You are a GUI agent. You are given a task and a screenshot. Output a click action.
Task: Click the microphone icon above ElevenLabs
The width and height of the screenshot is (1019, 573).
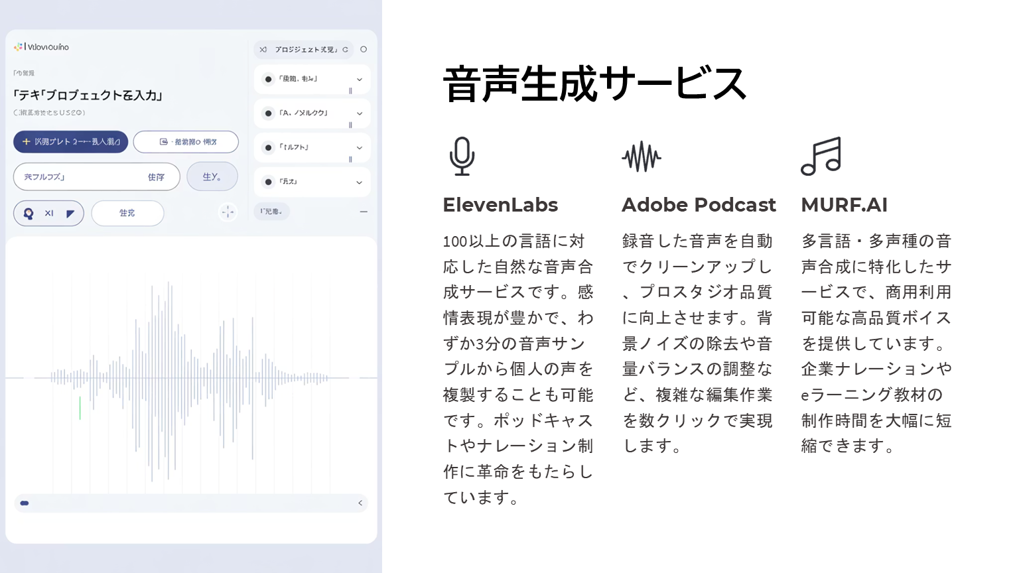[x=462, y=157]
